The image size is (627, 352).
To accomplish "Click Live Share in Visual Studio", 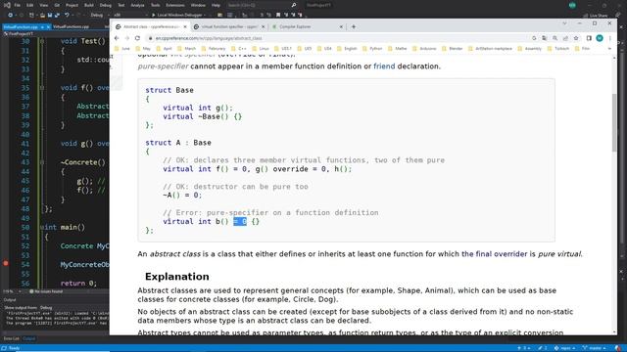I will 596,16.
